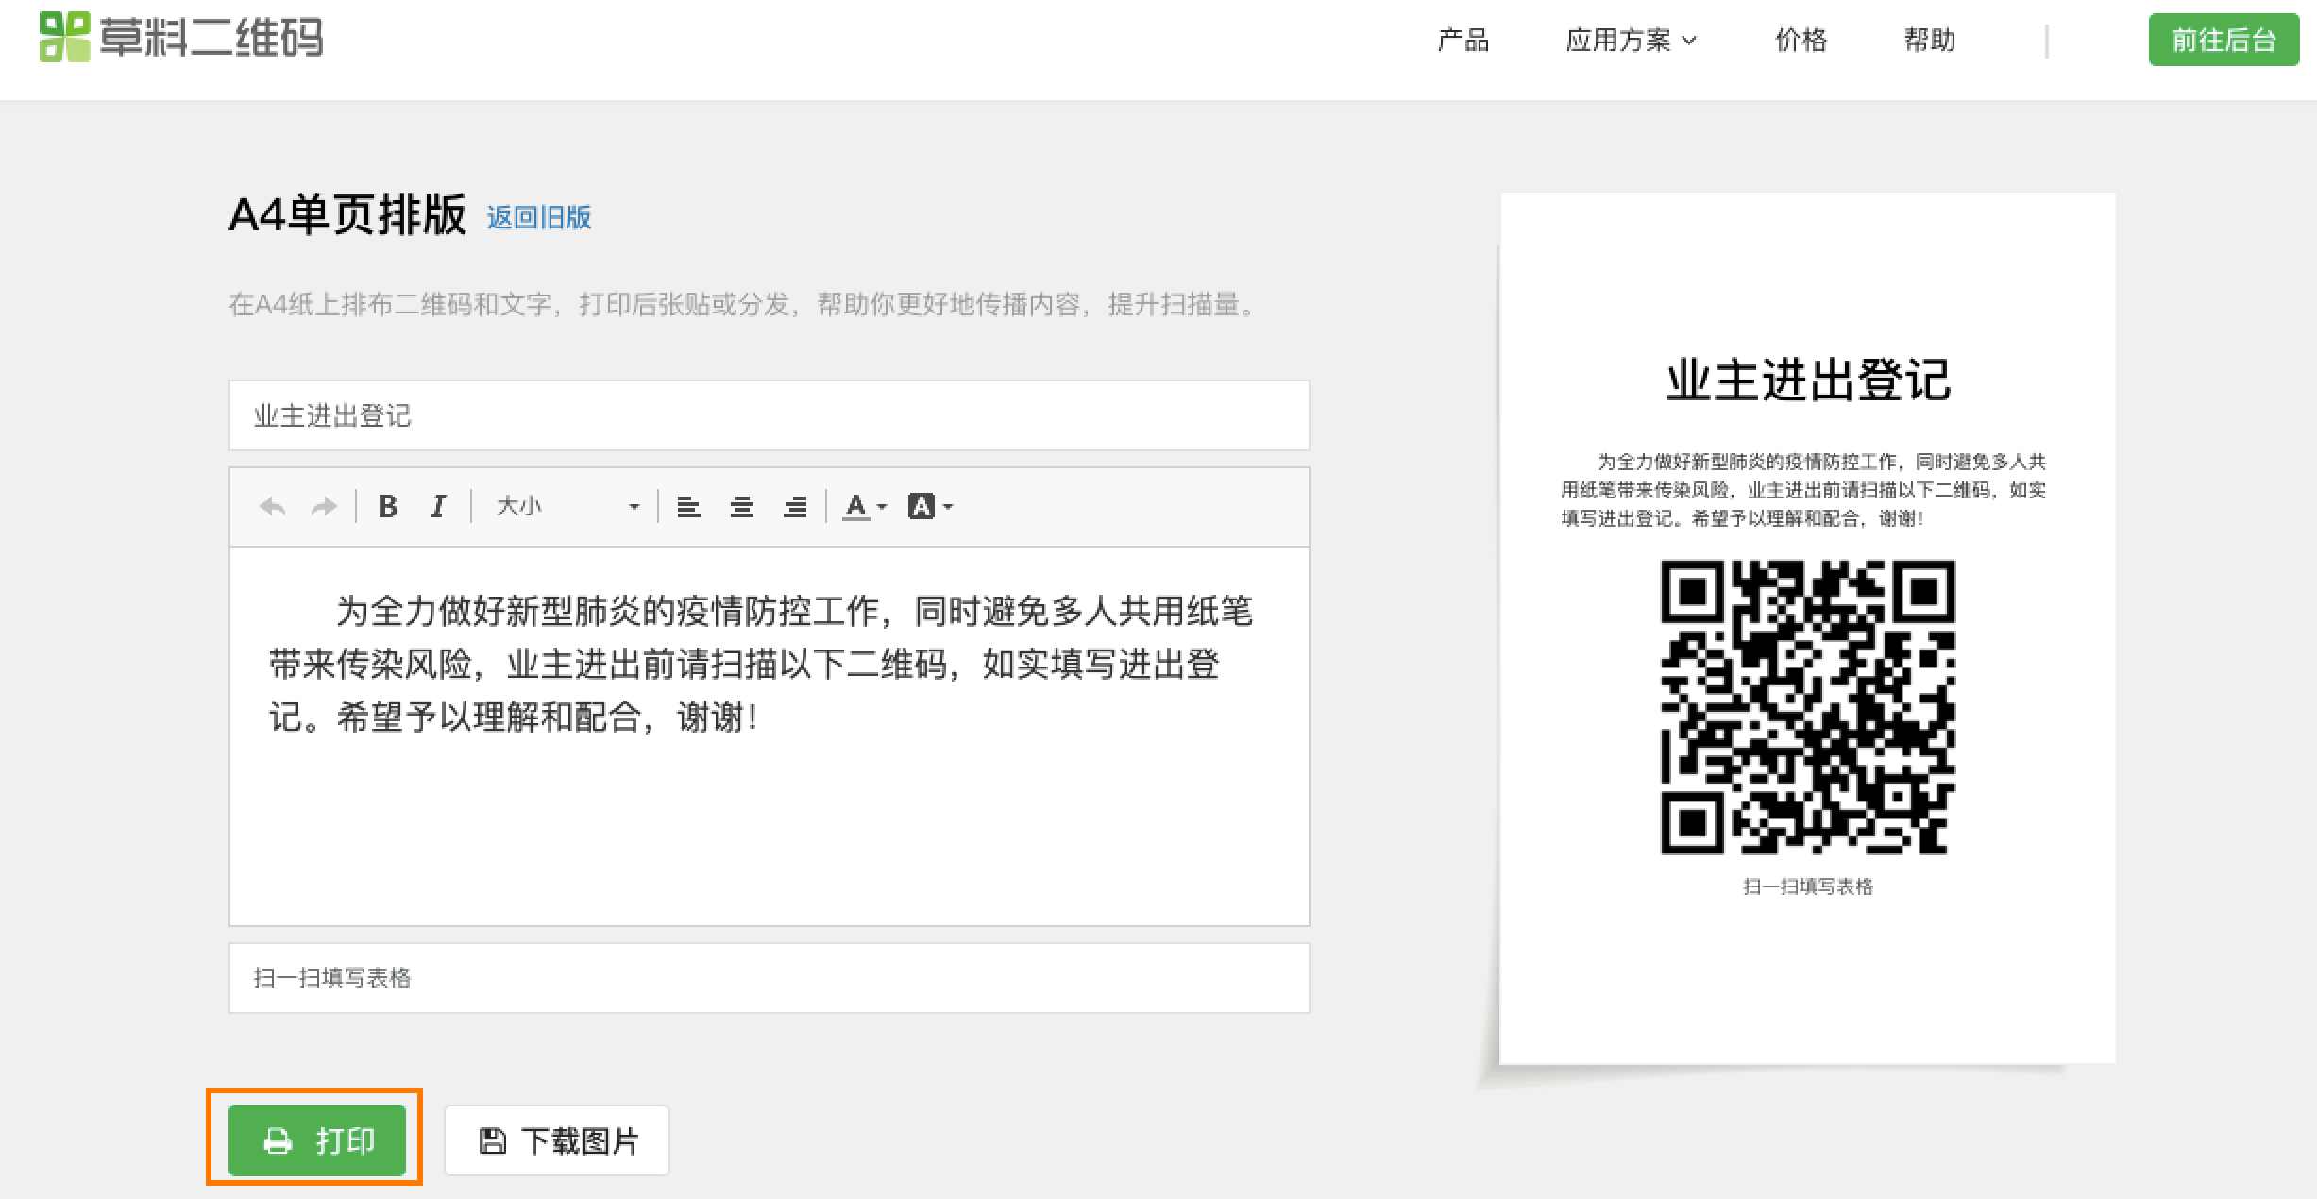Redo the last edit in the editor
The width and height of the screenshot is (2317, 1199).
(324, 507)
